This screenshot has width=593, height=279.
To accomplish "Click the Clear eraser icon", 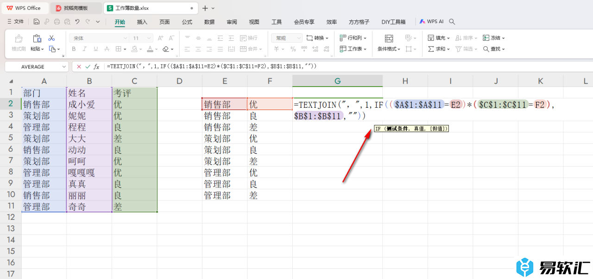I will click(166, 49).
